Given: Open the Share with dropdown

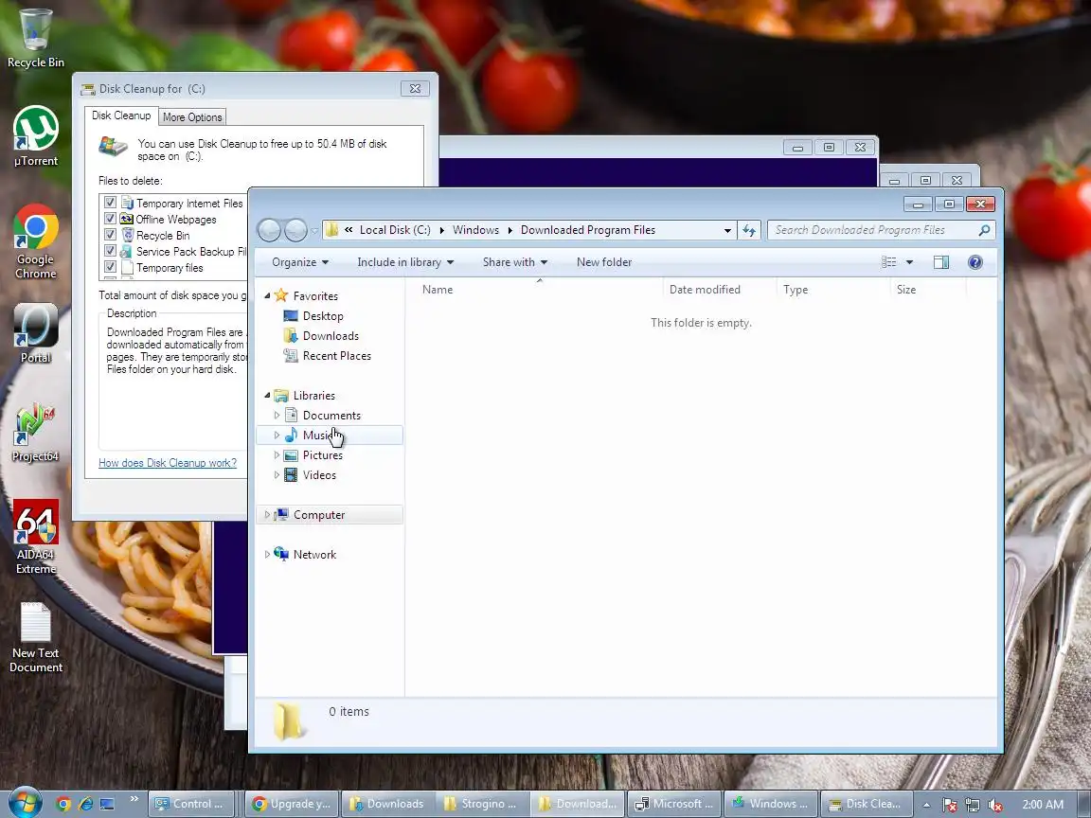Looking at the screenshot, I should click(x=515, y=262).
